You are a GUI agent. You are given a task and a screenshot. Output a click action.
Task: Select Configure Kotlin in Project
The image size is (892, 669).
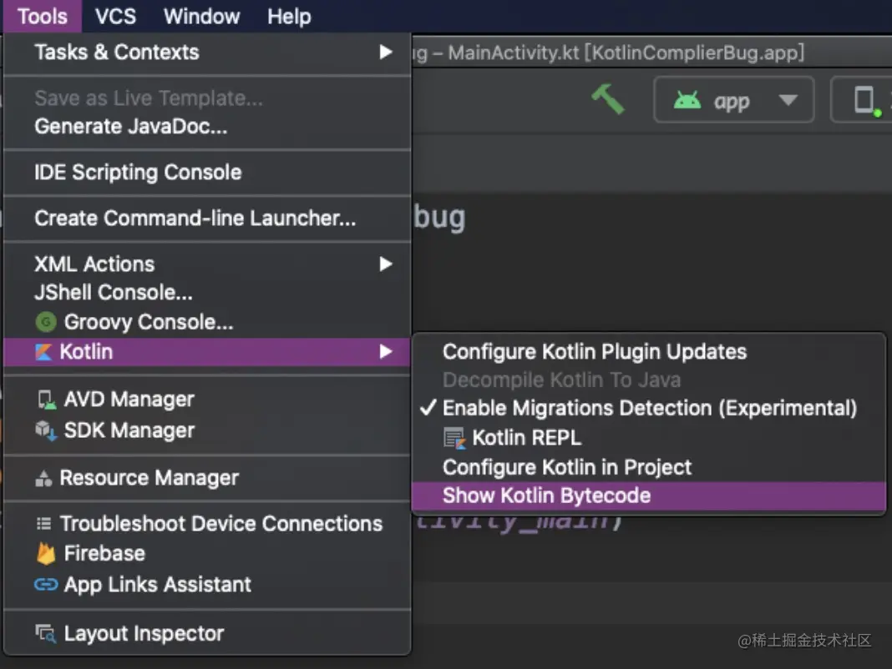pos(648,467)
